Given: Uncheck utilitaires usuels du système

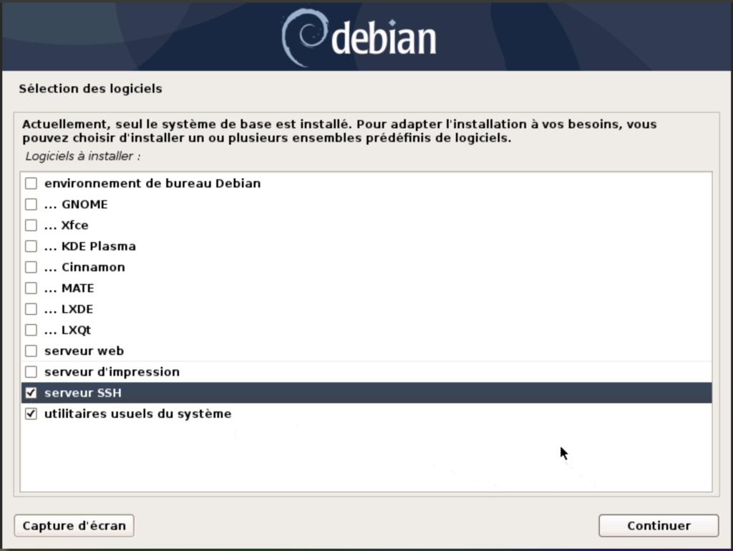Looking at the screenshot, I should (x=31, y=414).
